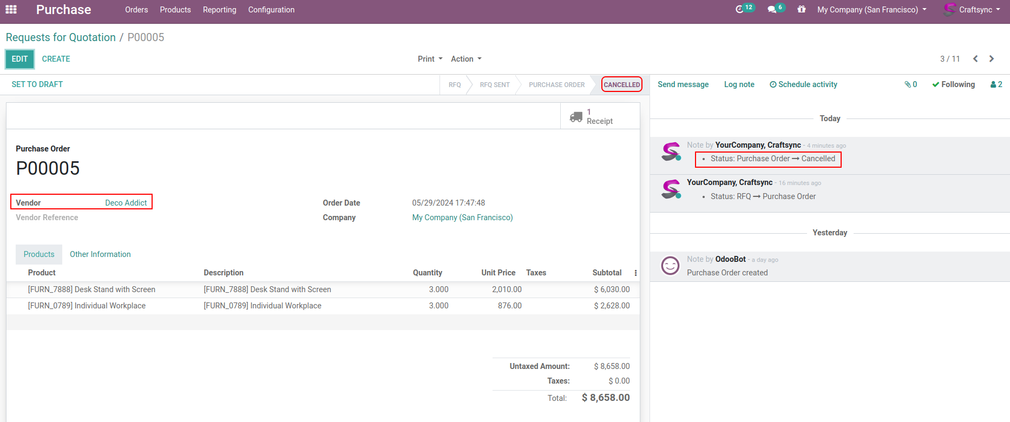Click the EDIT button
Image resolution: width=1010 pixels, height=422 pixels.
tap(19, 59)
